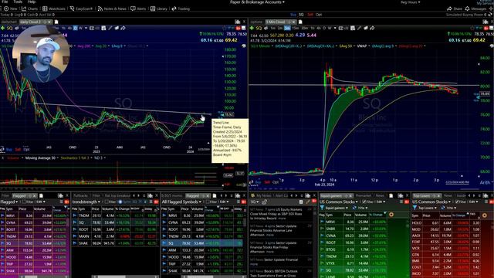
Task: Open the Alerts toolbar item
Action: click(138, 8)
